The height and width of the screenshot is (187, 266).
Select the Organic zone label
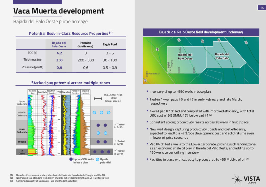22,142
